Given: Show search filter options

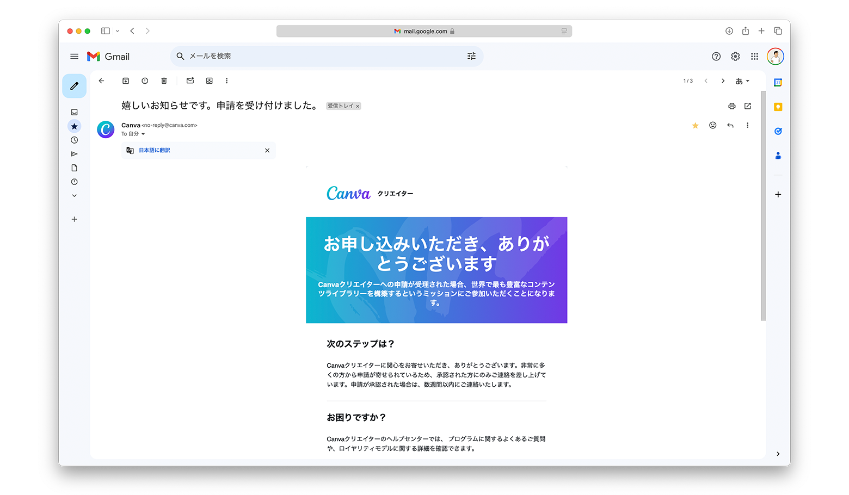Looking at the screenshot, I should (x=471, y=56).
